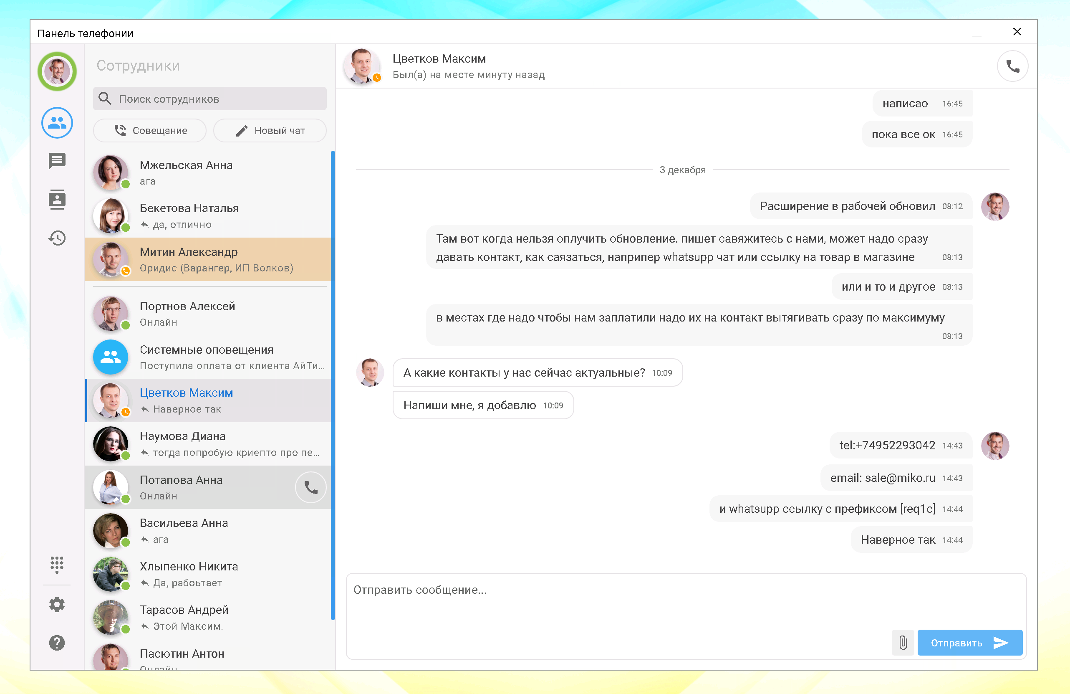Create a Новый чат
The height and width of the screenshot is (694, 1070).
pyautogui.click(x=270, y=130)
